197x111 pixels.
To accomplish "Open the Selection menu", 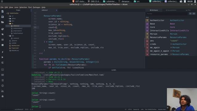I will click(23, 7).
